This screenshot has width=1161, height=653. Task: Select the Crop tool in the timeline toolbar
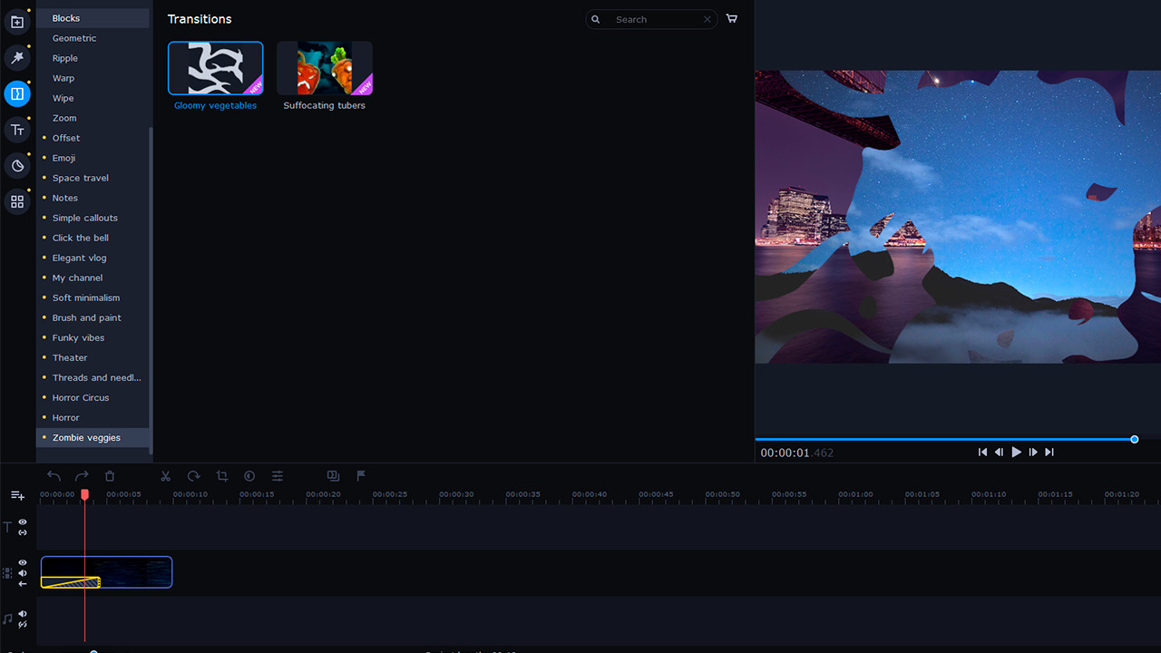point(221,475)
